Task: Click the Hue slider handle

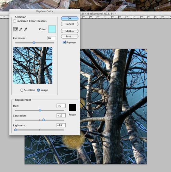Action: pyautogui.click(x=40, y=110)
